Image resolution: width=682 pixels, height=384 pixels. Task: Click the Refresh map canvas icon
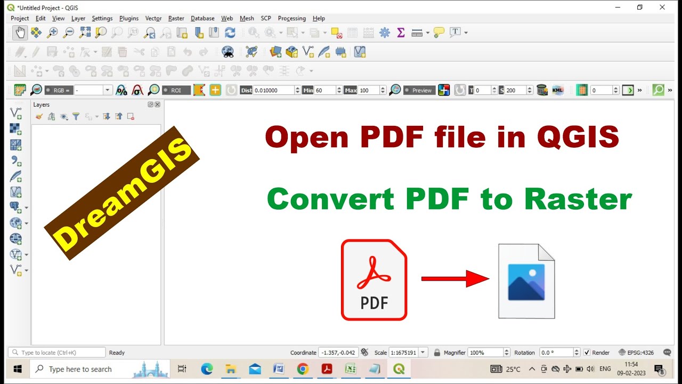tap(230, 33)
